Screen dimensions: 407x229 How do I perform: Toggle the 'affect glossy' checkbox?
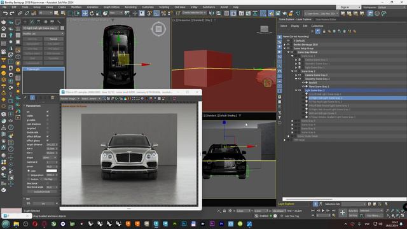click(x=48, y=141)
